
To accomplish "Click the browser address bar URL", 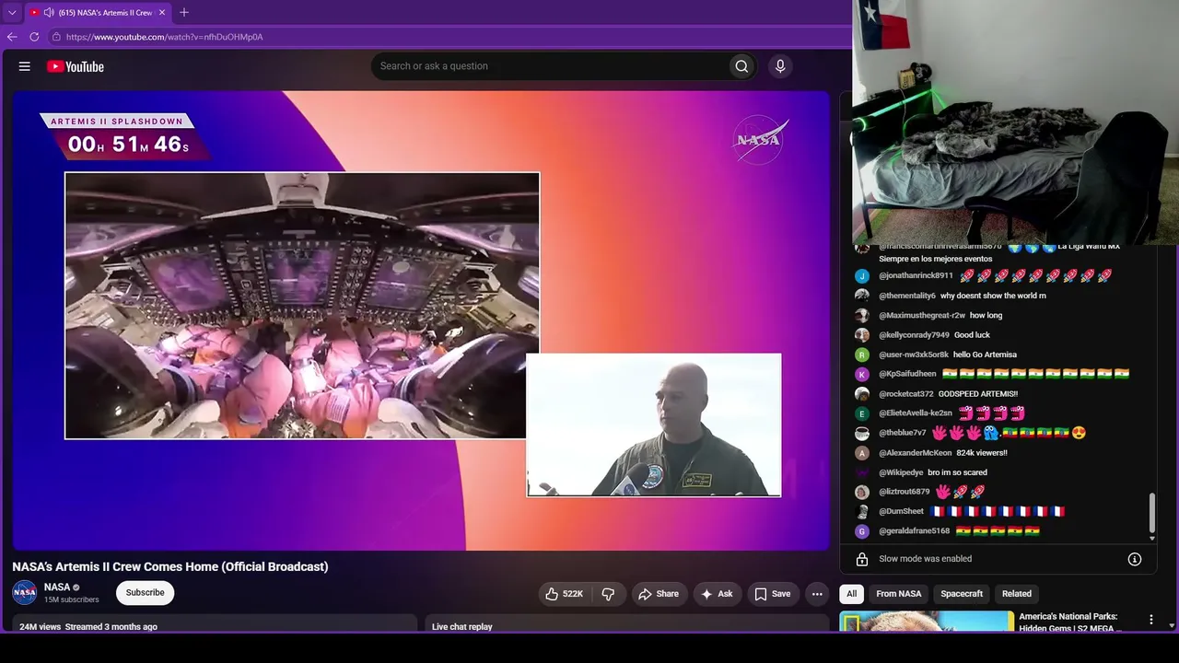I will coord(165,37).
